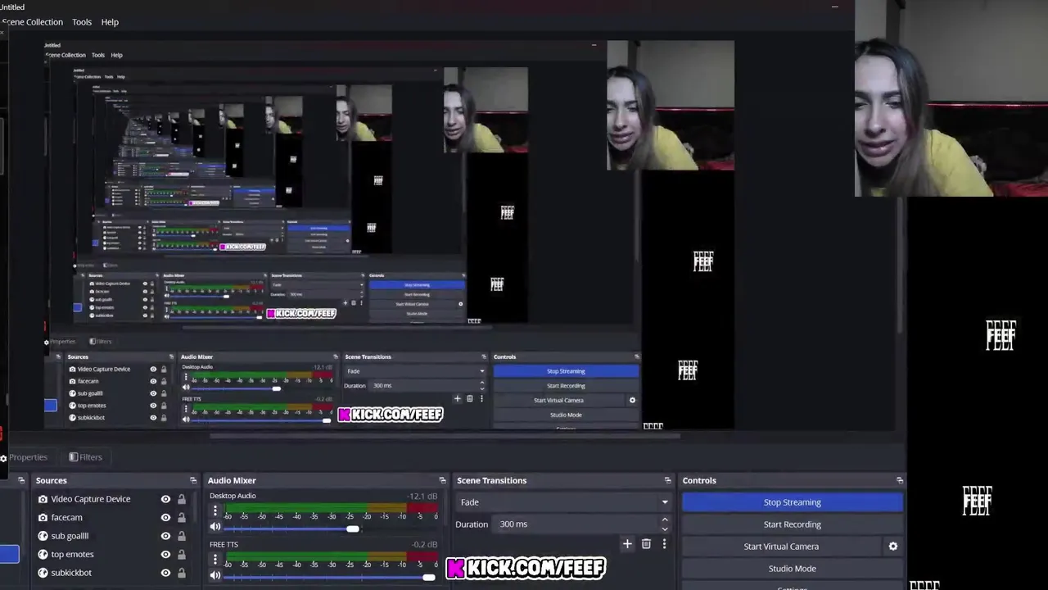This screenshot has width=1048, height=590.
Task: Hide the facecam source with the eye
Action: pyautogui.click(x=165, y=517)
